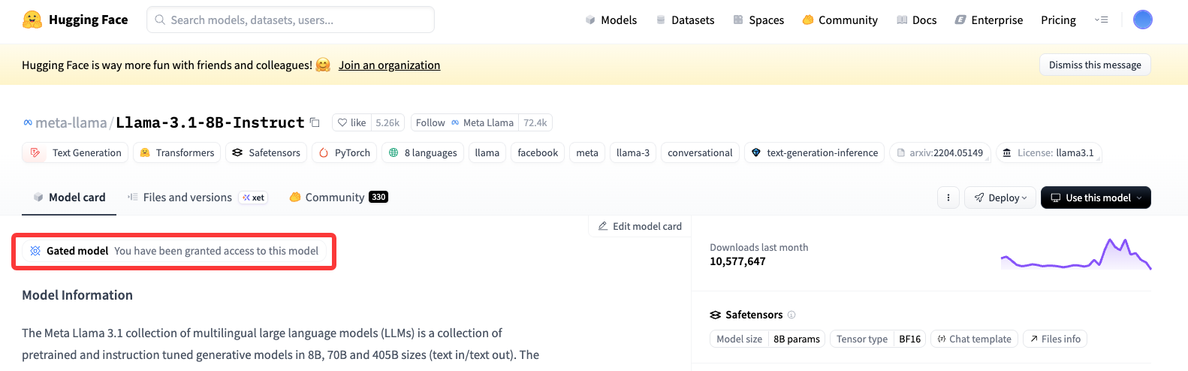Expand the navigation overflow menu
1188x371 pixels.
(1102, 20)
